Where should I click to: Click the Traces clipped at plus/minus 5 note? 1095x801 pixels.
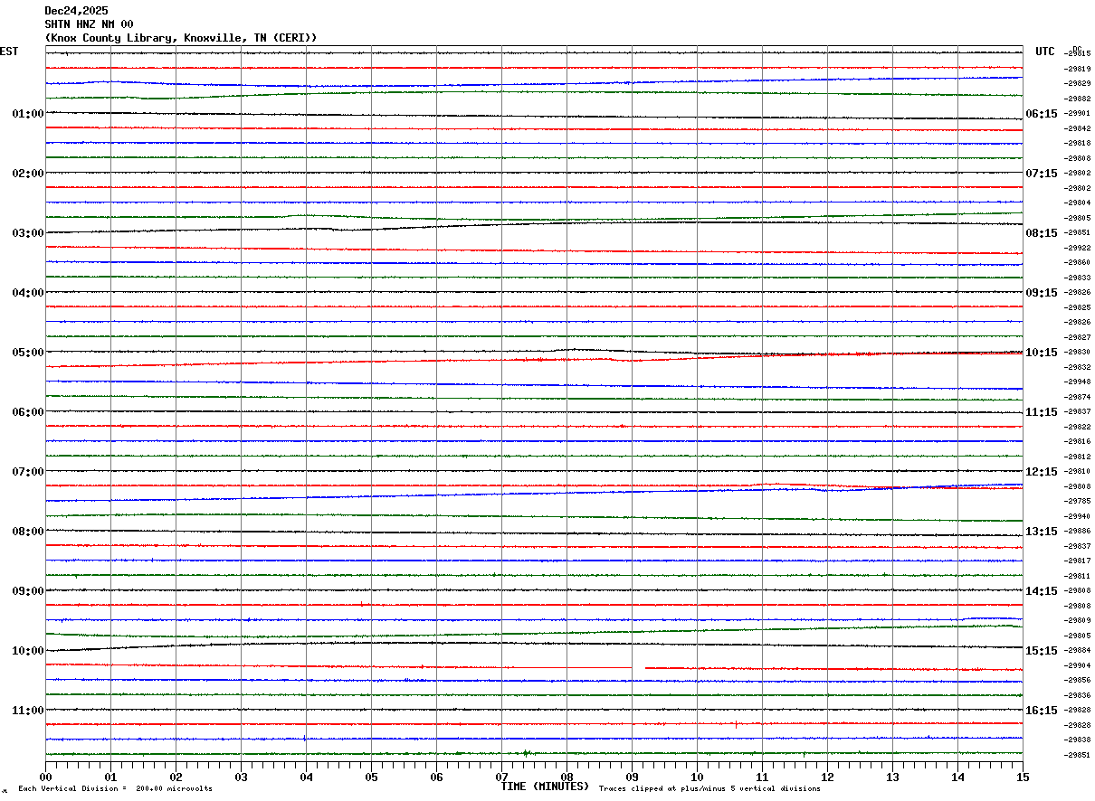(709, 789)
